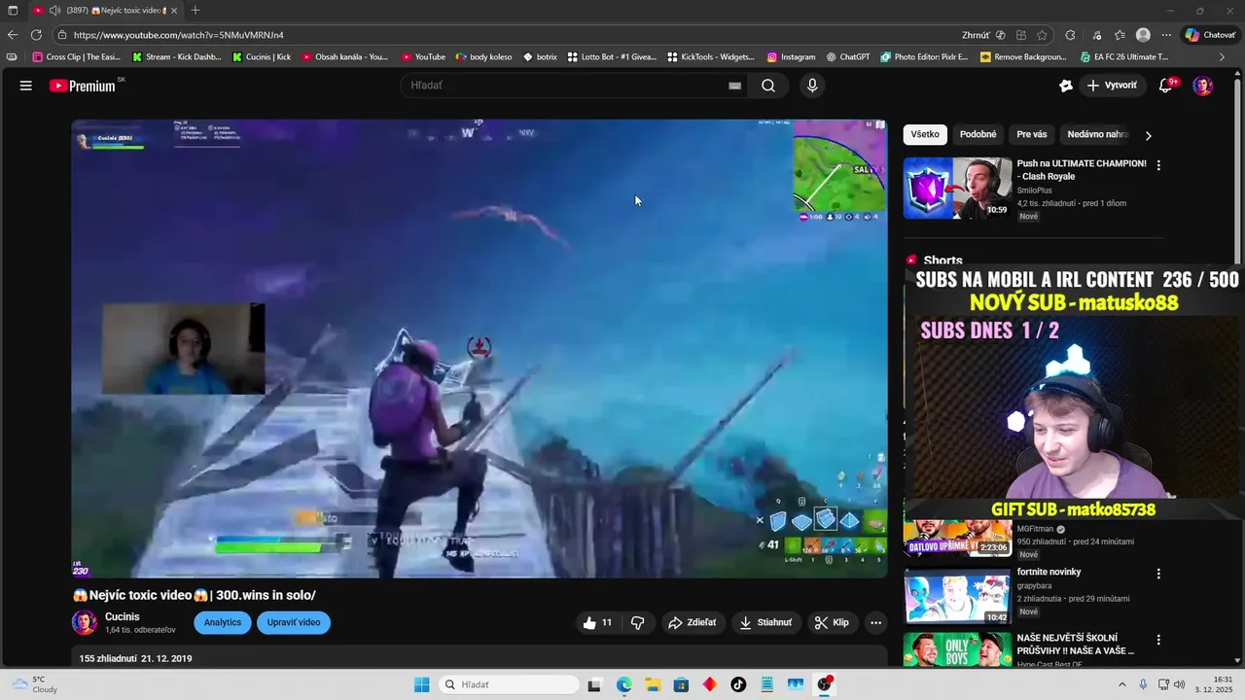The height and width of the screenshot is (700, 1245).
Task: Go back with browser back arrow
Action: pyautogui.click(x=13, y=35)
